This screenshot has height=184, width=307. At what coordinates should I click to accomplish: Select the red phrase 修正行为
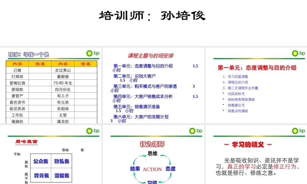(285, 167)
